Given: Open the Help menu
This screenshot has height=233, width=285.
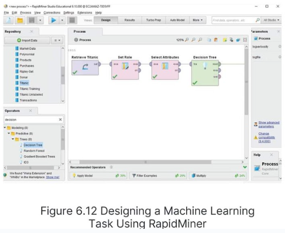Looking at the screenshot, I should 99,13.
